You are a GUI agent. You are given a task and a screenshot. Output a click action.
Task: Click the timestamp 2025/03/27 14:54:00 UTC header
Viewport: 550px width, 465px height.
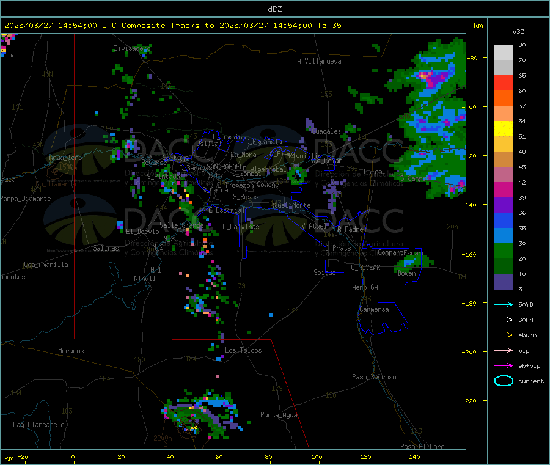(61, 26)
